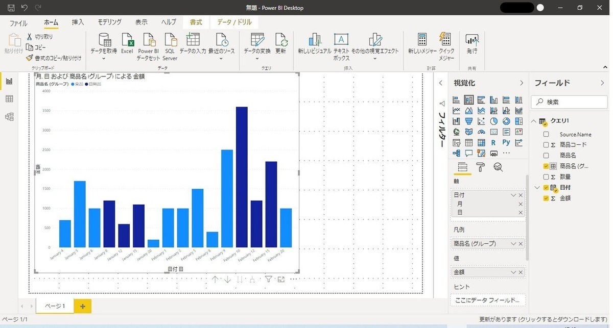
Task: Click クイックメジャー icon
Action: point(445,40)
